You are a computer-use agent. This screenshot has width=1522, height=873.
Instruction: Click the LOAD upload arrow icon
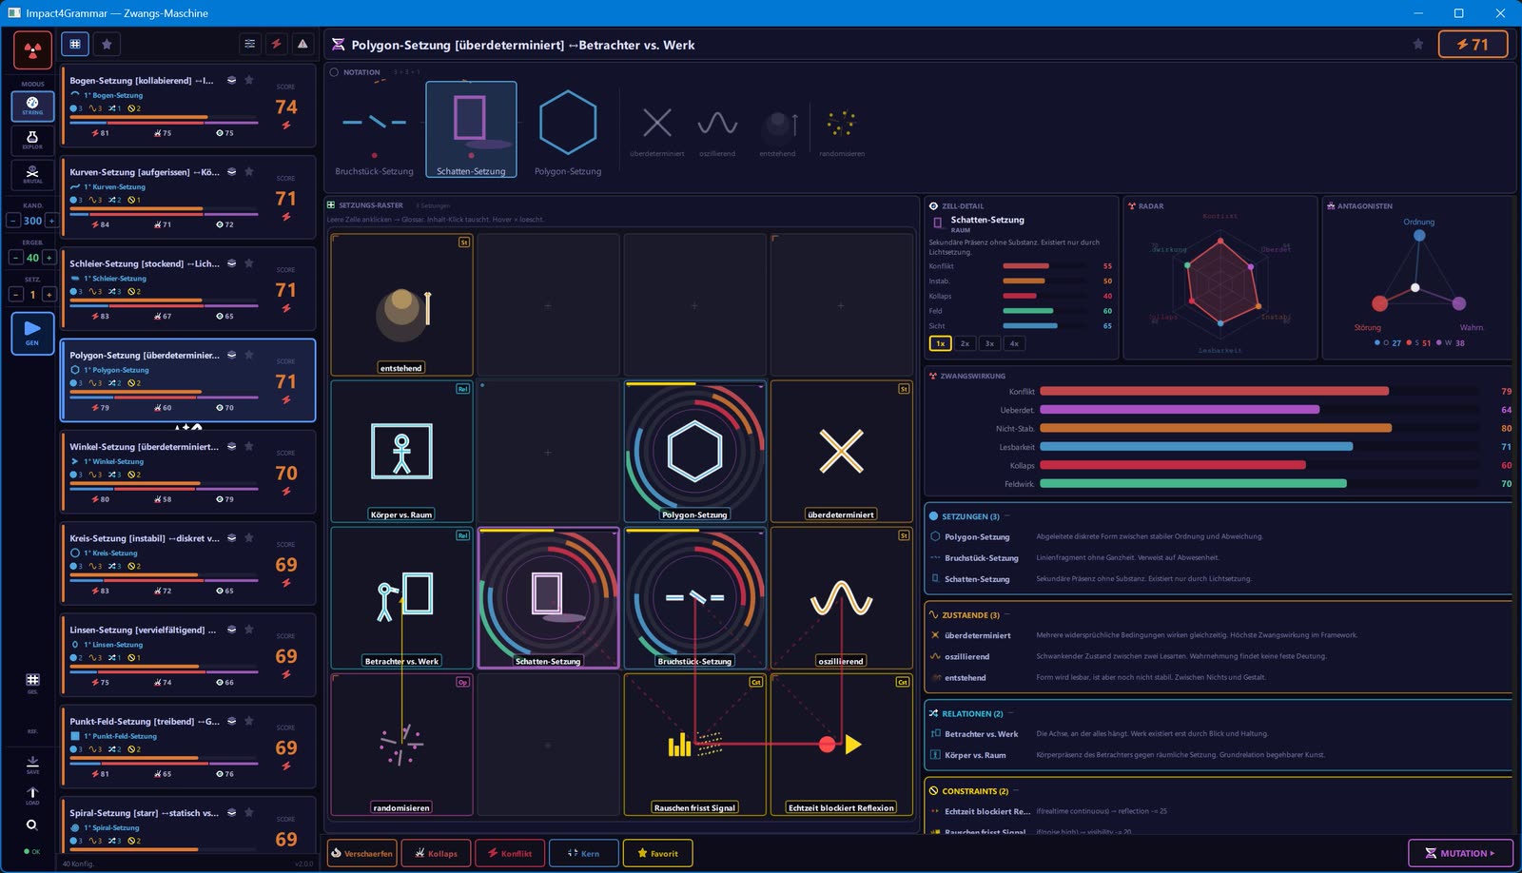pyautogui.click(x=32, y=795)
